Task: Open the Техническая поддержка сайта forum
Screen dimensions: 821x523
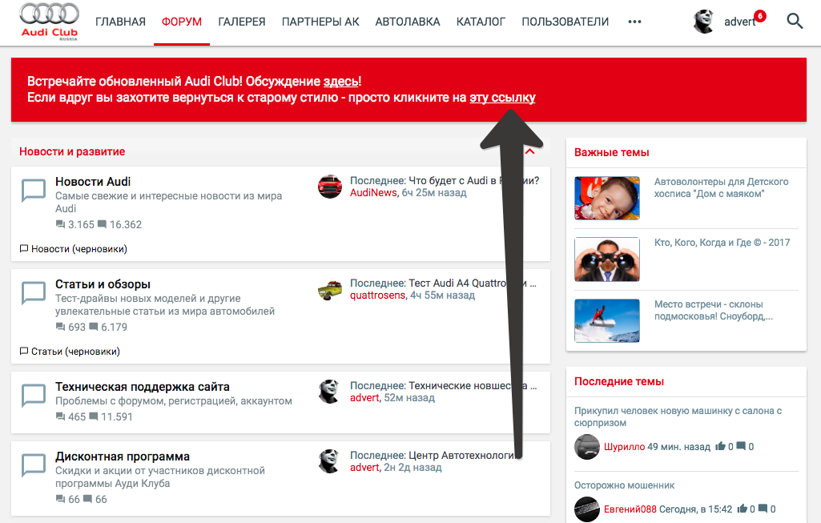Action: click(143, 387)
